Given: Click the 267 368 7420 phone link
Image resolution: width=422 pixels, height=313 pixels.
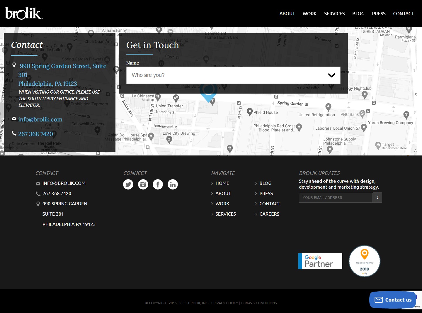Looking at the screenshot, I should click(x=35, y=134).
